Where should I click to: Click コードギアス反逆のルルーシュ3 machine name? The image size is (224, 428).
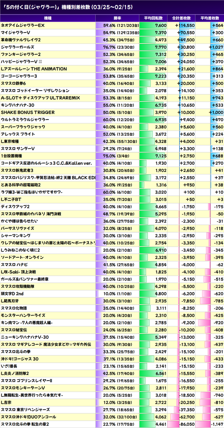click(47, 163)
